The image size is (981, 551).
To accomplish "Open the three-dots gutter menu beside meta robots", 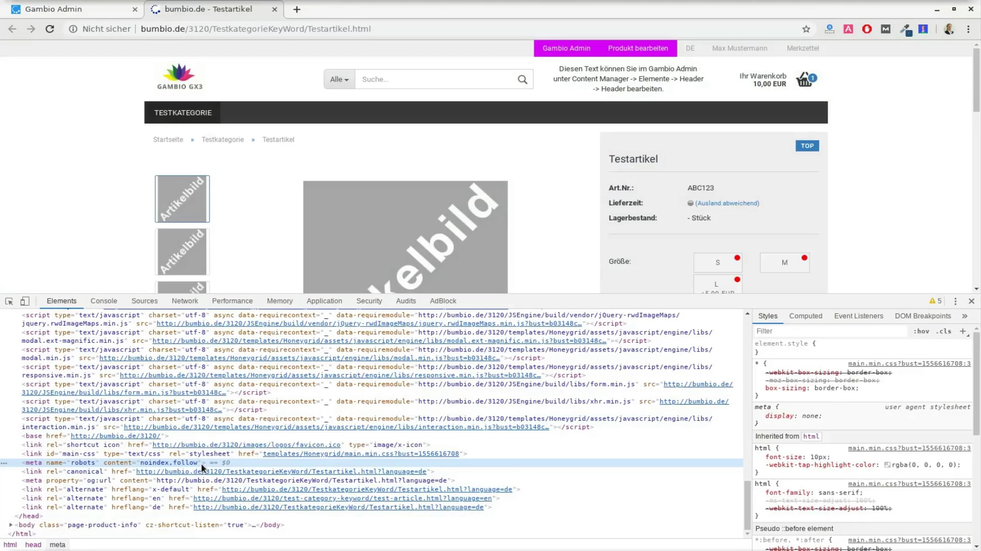I will pos(4,463).
